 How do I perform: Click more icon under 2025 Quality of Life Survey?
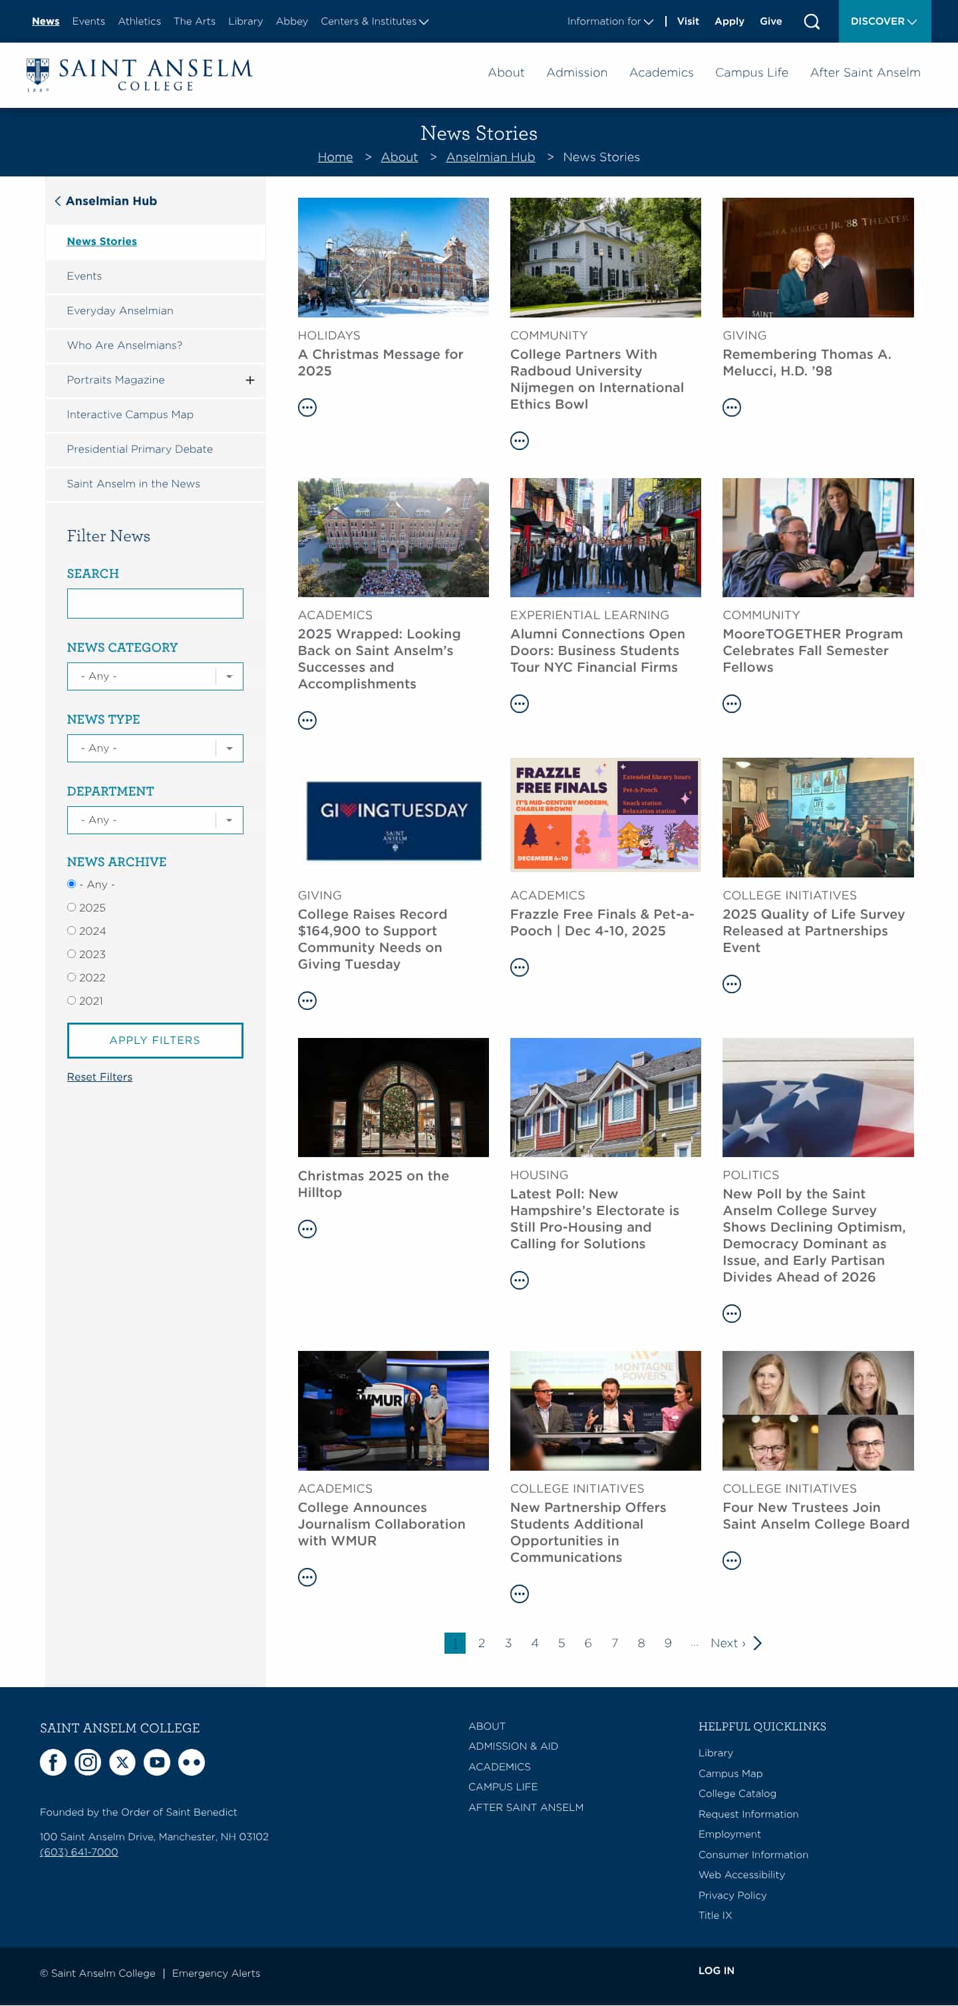[x=732, y=984]
